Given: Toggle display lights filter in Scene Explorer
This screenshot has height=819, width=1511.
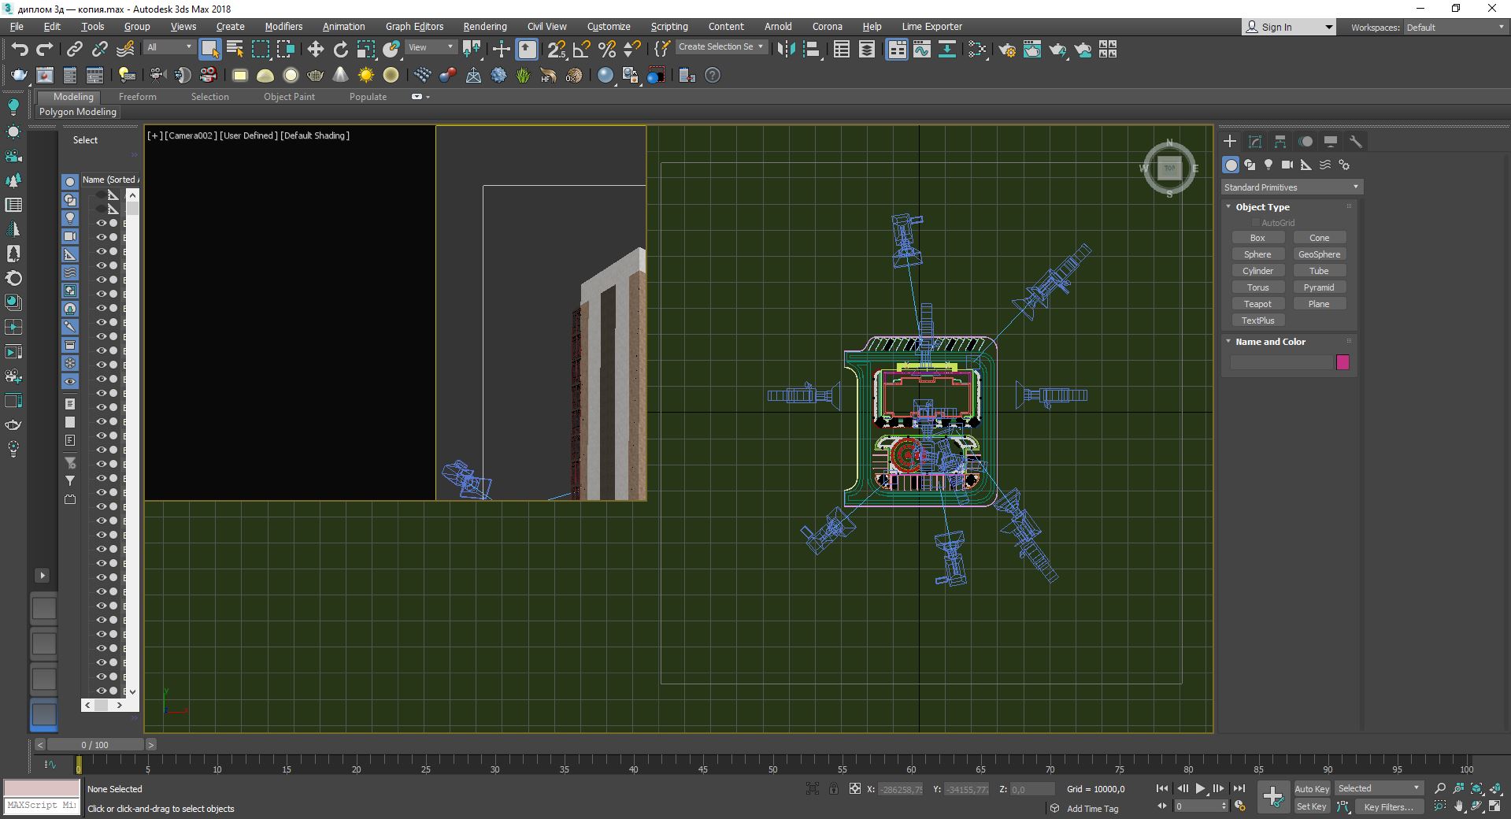Looking at the screenshot, I should click(70, 218).
